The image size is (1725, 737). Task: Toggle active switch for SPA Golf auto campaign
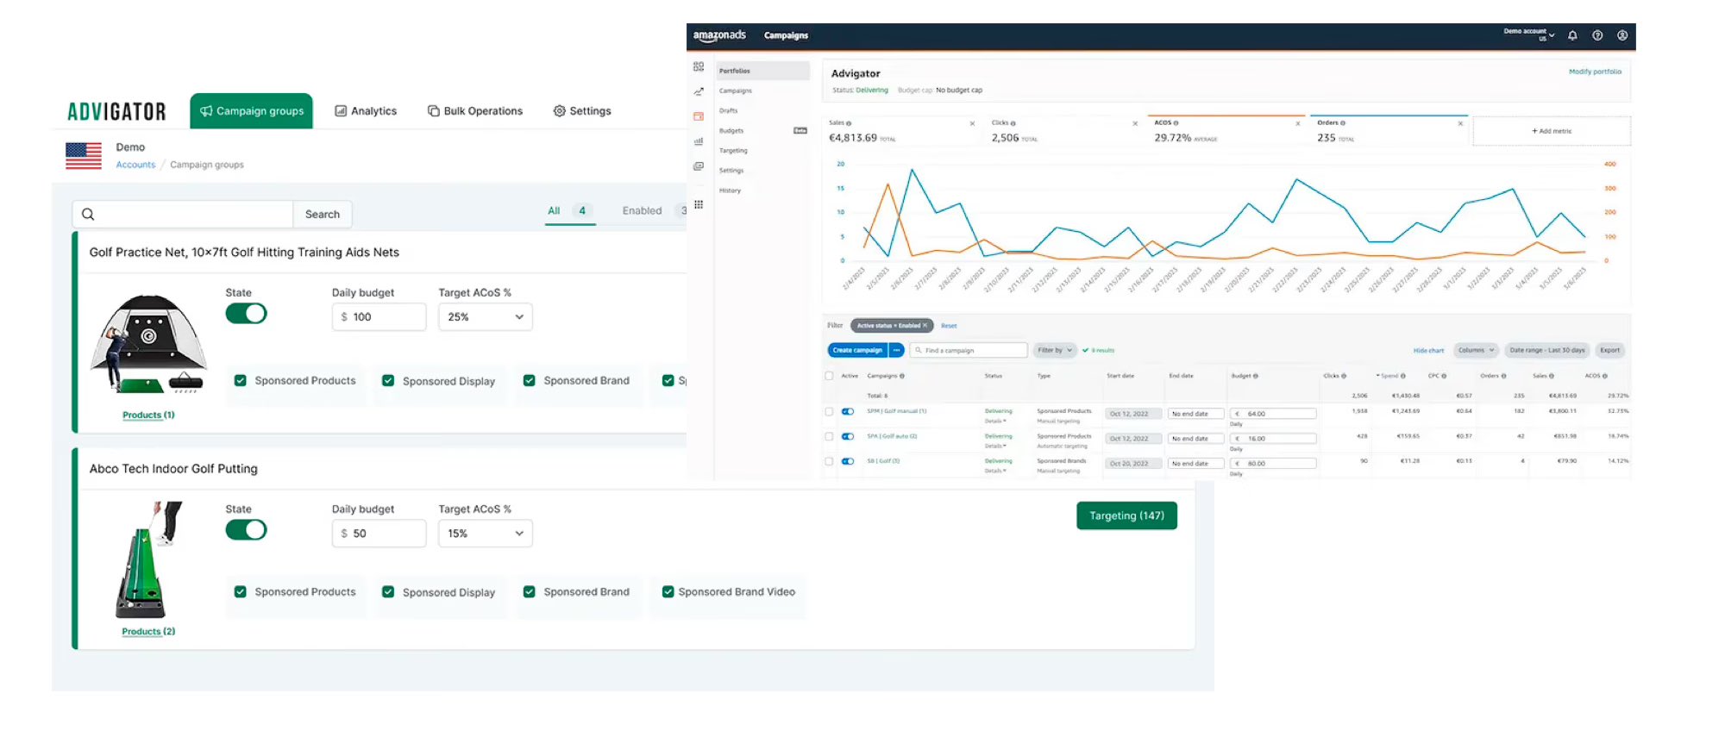tap(848, 437)
